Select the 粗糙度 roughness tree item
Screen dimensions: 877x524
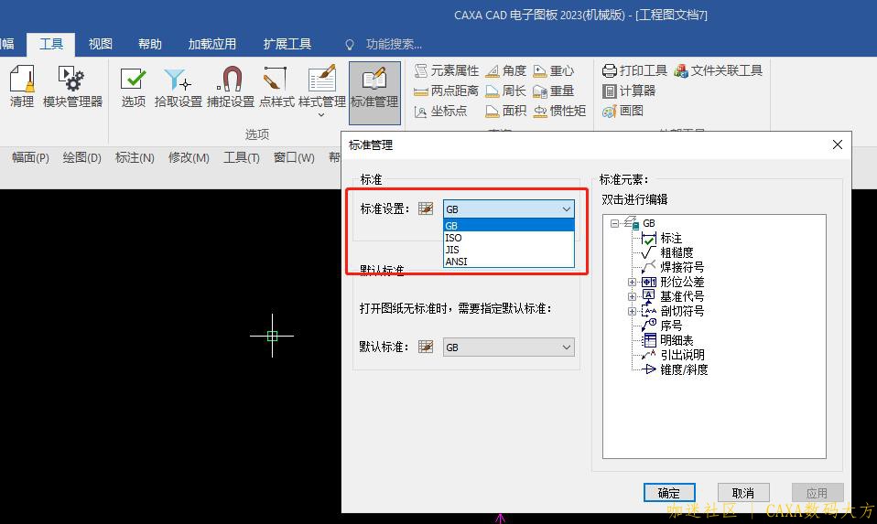[x=677, y=252]
